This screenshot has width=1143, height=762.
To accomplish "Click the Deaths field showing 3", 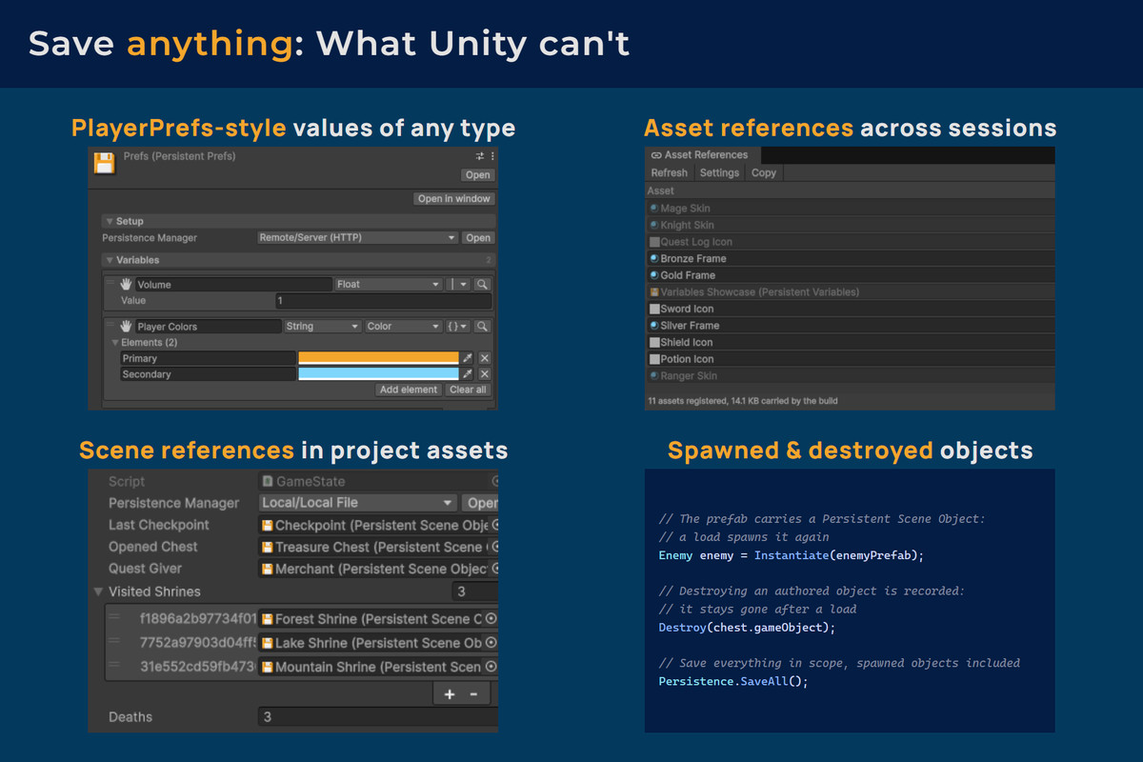I will click(x=377, y=717).
